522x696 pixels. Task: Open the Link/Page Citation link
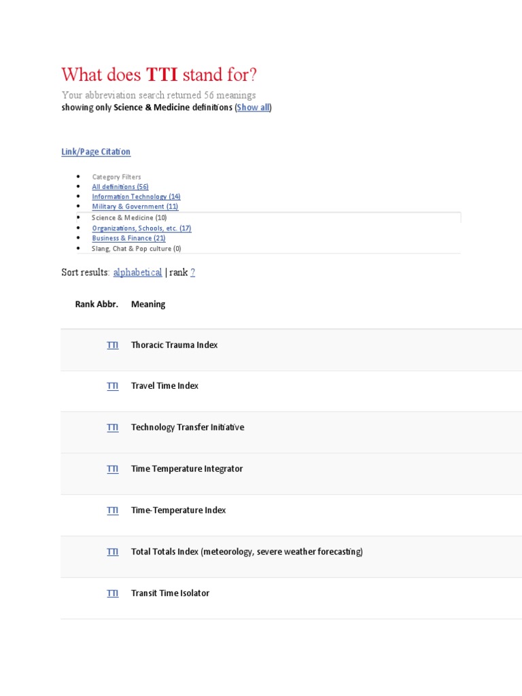click(x=96, y=152)
